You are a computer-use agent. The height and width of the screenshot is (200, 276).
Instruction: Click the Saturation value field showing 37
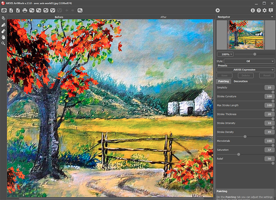(269, 150)
